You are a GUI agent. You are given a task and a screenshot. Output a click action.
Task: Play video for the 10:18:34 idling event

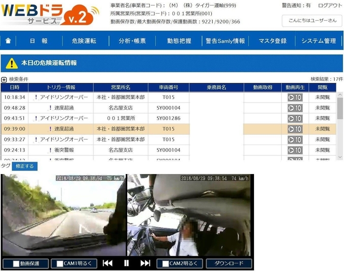pos(295,98)
